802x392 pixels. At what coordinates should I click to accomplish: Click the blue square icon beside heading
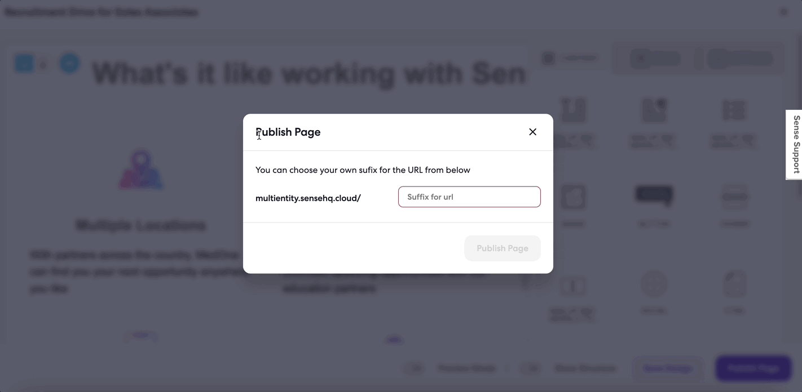[x=24, y=64]
